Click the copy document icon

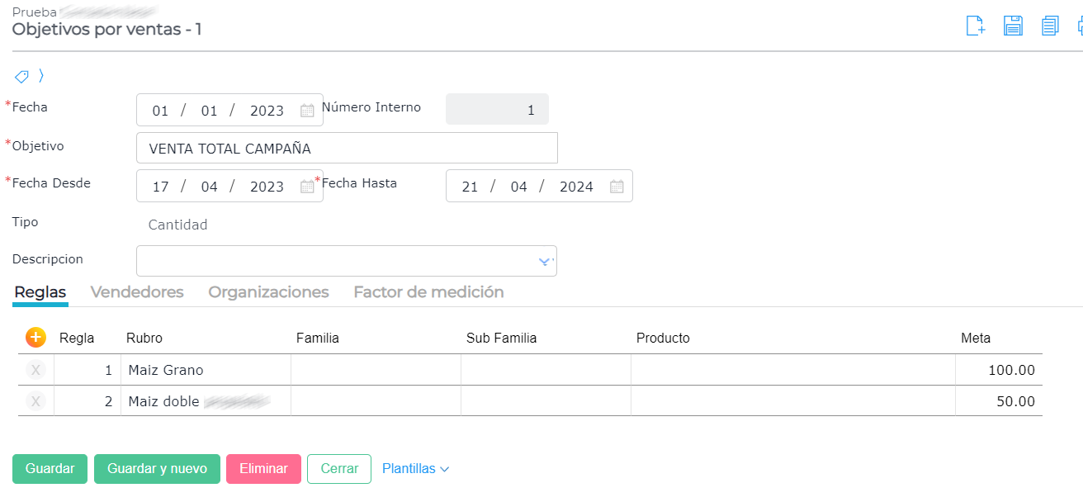[1050, 26]
